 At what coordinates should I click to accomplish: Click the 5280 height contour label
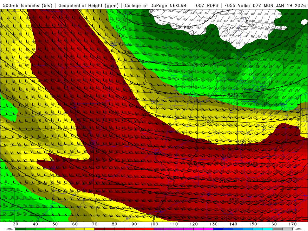(209, 121)
